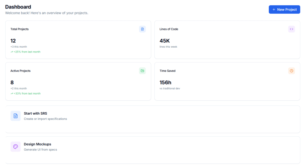Click the Dashboard page heading
Viewport: 308px width, 166px height.
click(x=18, y=7)
